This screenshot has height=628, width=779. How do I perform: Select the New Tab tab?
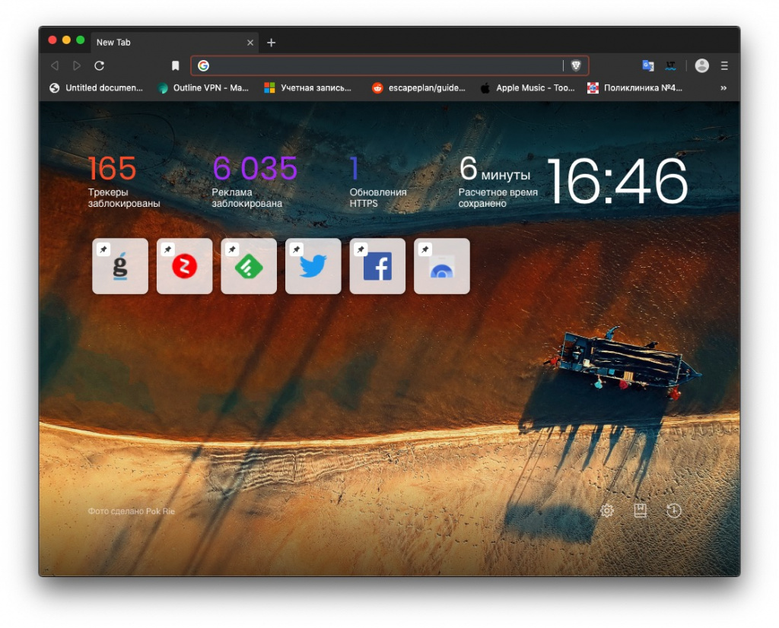[x=174, y=43]
